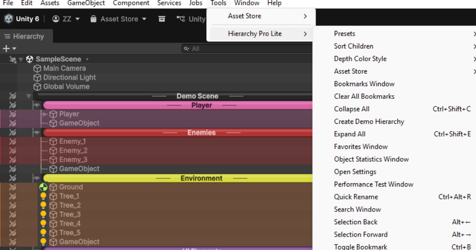Click the cube icon of Directional Light
Screen dimensions: 476x250
[37, 77]
